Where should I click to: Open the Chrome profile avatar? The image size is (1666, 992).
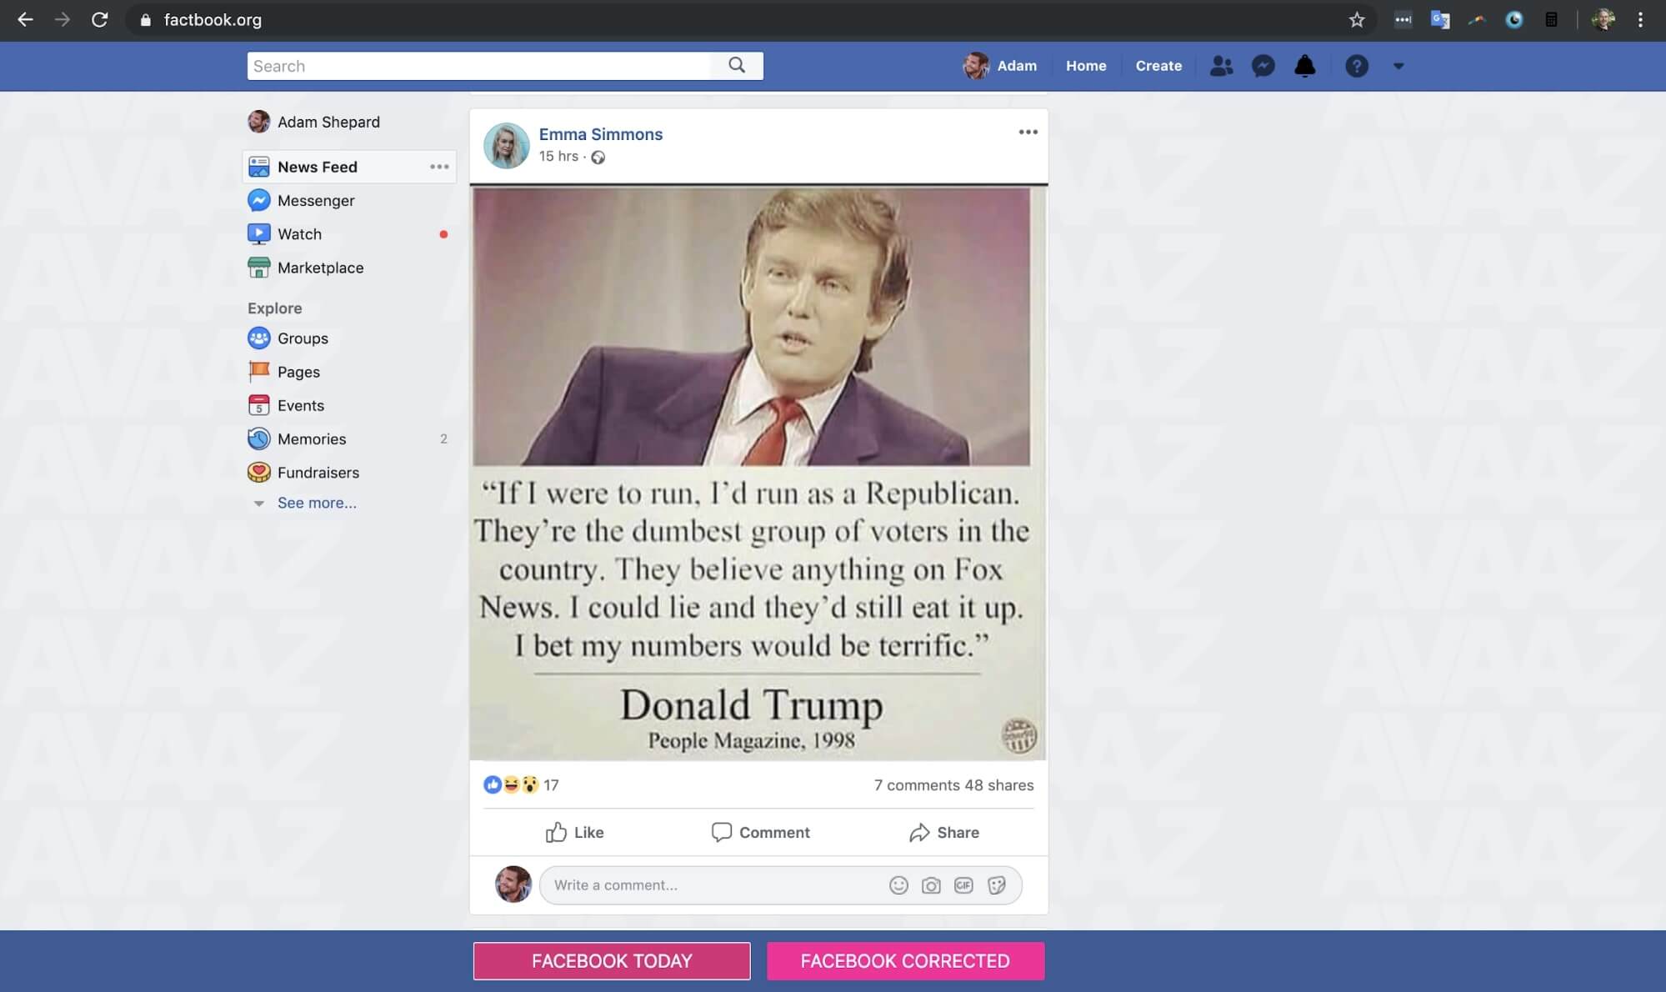click(1603, 19)
